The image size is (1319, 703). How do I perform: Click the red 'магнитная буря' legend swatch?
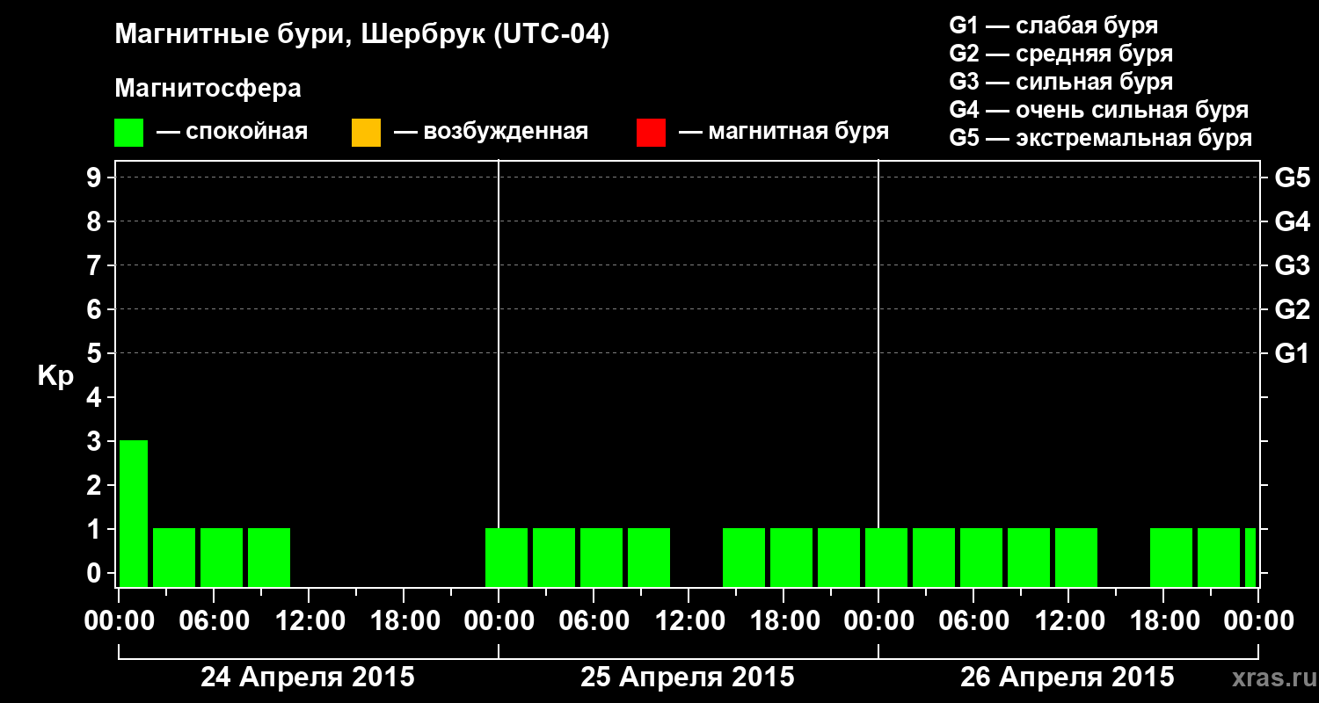[x=651, y=133]
